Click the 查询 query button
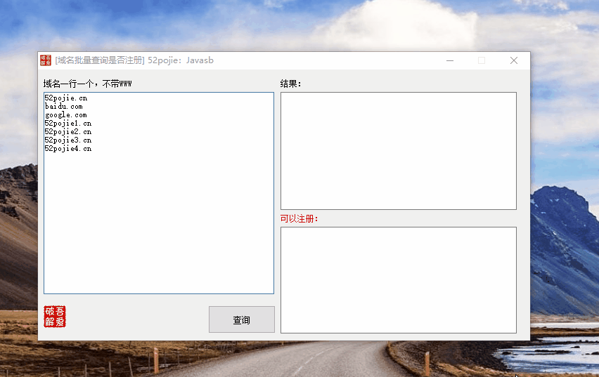This screenshot has height=377, width=599. [241, 319]
